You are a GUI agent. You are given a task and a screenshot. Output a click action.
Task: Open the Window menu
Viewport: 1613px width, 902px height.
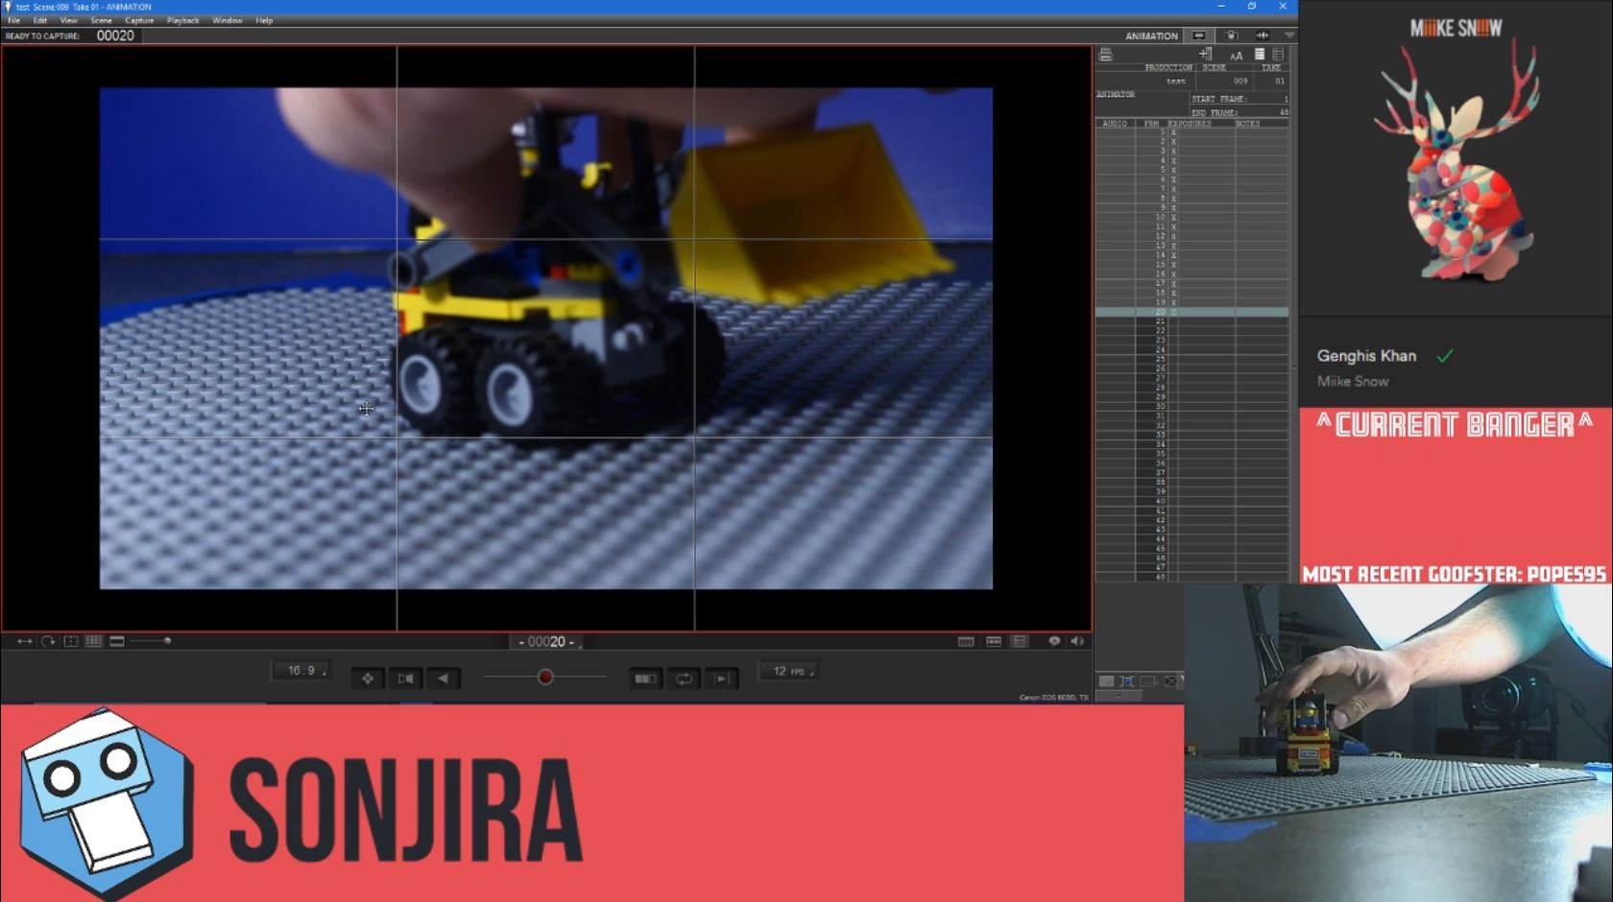pyautogui.click(x=228, y=20)
